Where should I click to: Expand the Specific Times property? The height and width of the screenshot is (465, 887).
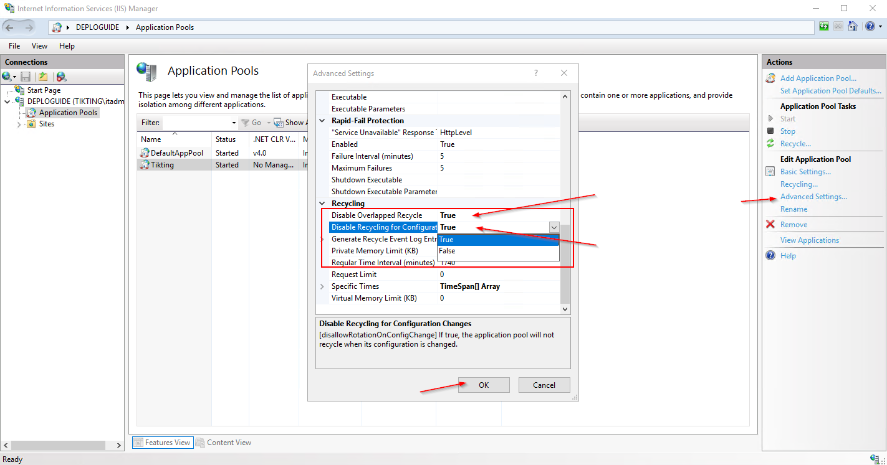coord(322,286)
